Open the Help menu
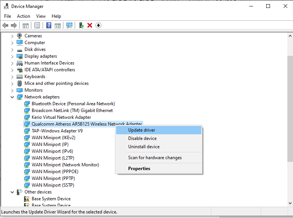 (x=56, y=16)
